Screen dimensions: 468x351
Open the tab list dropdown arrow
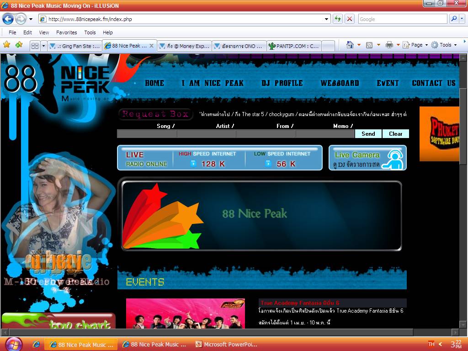point(43,46)
